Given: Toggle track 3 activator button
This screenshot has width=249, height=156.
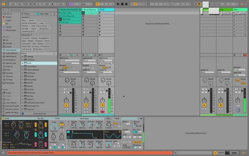Looking at the screenshot, I should pyautogui.click(x=102, y=105).
